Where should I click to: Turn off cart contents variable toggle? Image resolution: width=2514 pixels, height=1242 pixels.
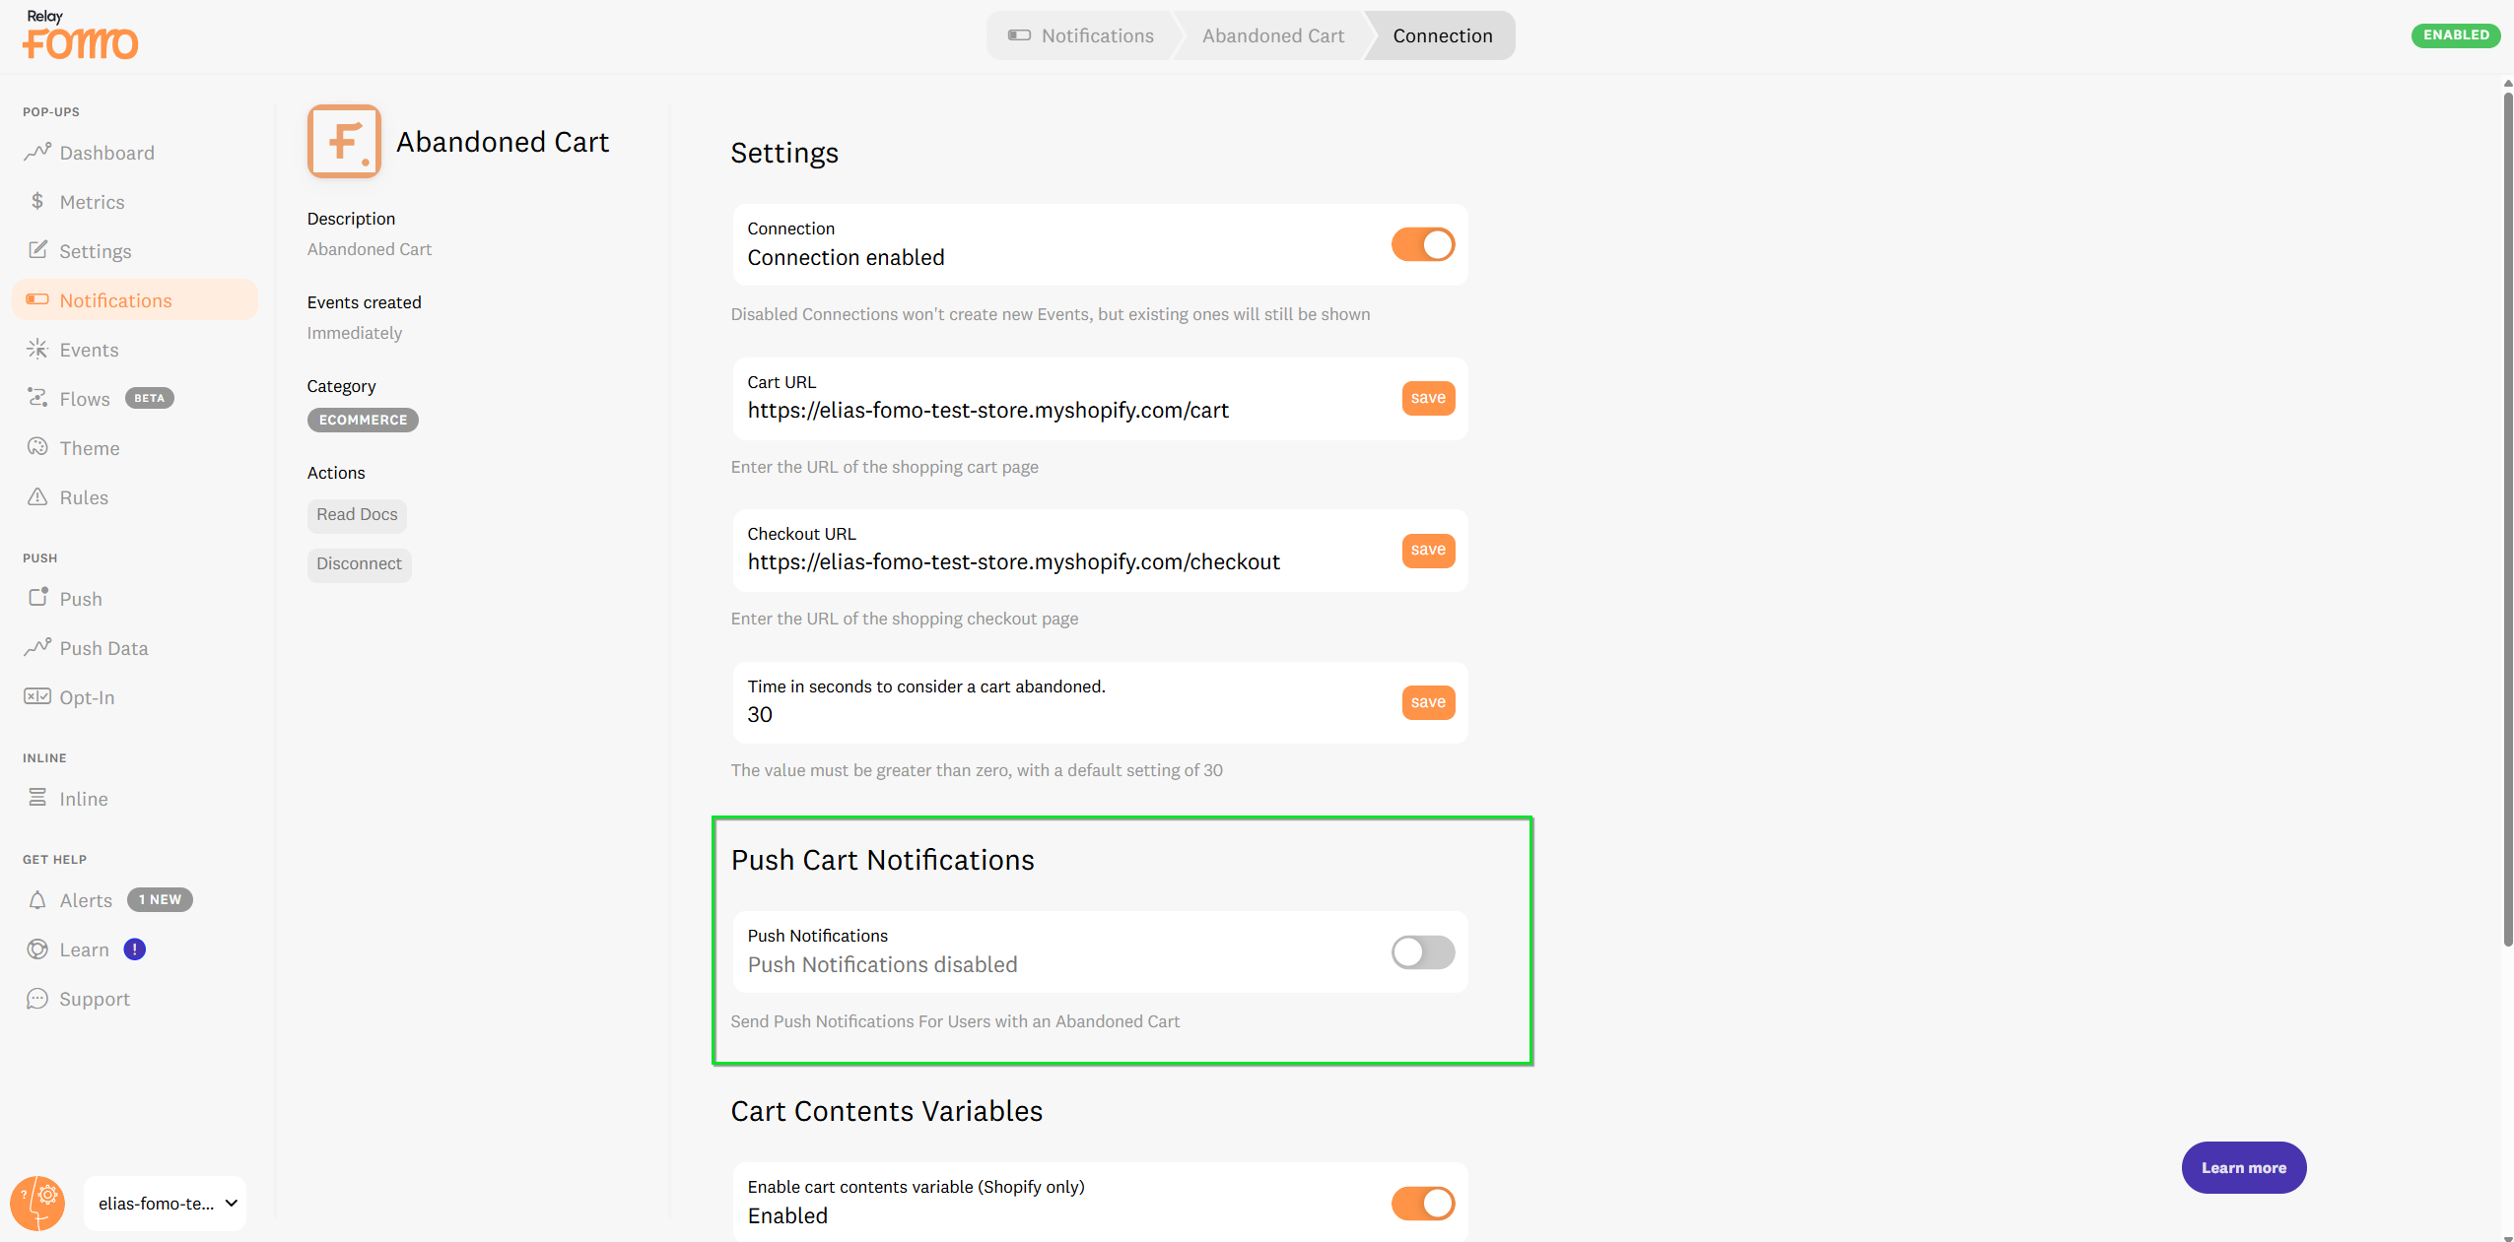1422,1204
